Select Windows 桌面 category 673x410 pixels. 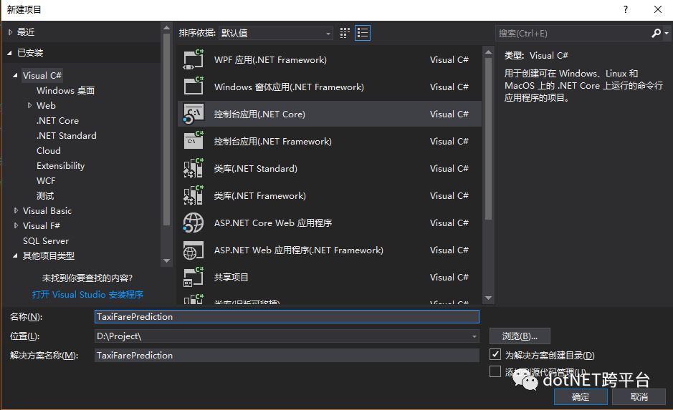point(65,90)
